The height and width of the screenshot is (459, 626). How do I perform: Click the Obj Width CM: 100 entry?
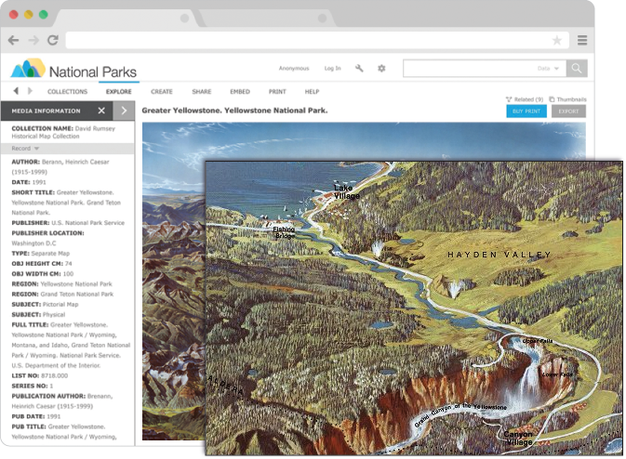[x=42, y=273]
